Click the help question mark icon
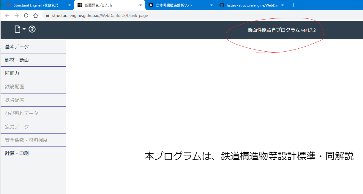This screenshot has width=363, height=194. pos(32,29)
